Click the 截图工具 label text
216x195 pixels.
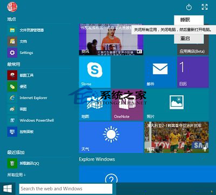tap(26, 75)
